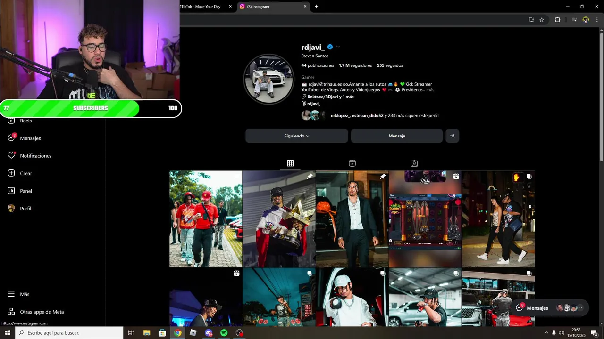Click erklopez_ in mutual followers line

[340, 115]
